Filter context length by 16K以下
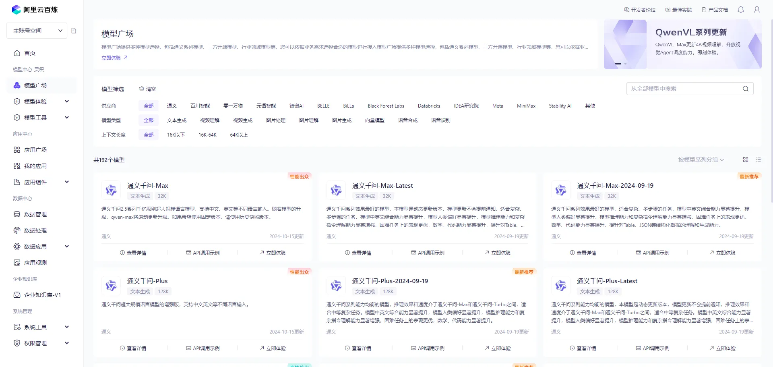Image resolution: width=773 pixels, height=367 pixels. point(176,135)
